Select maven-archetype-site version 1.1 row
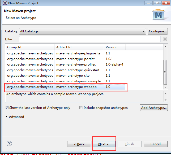Viewport: 171px width, 155px height. pos(65,76)
